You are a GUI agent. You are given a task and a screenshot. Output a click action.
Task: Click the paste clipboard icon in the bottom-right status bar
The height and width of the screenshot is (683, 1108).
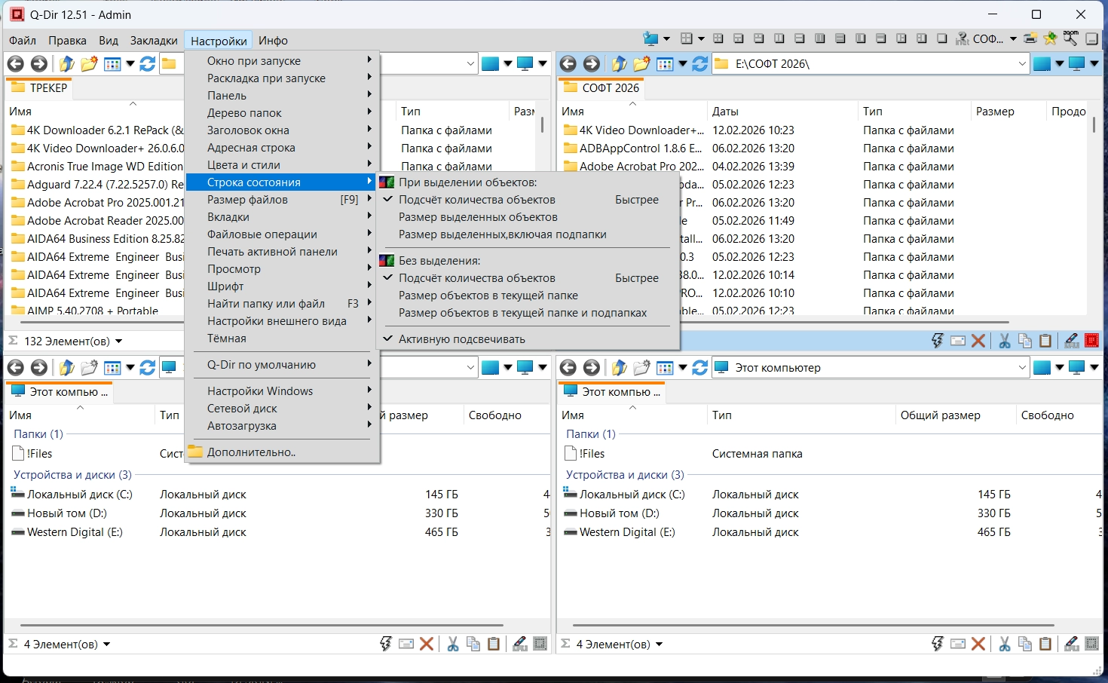tap(1045, 644)
